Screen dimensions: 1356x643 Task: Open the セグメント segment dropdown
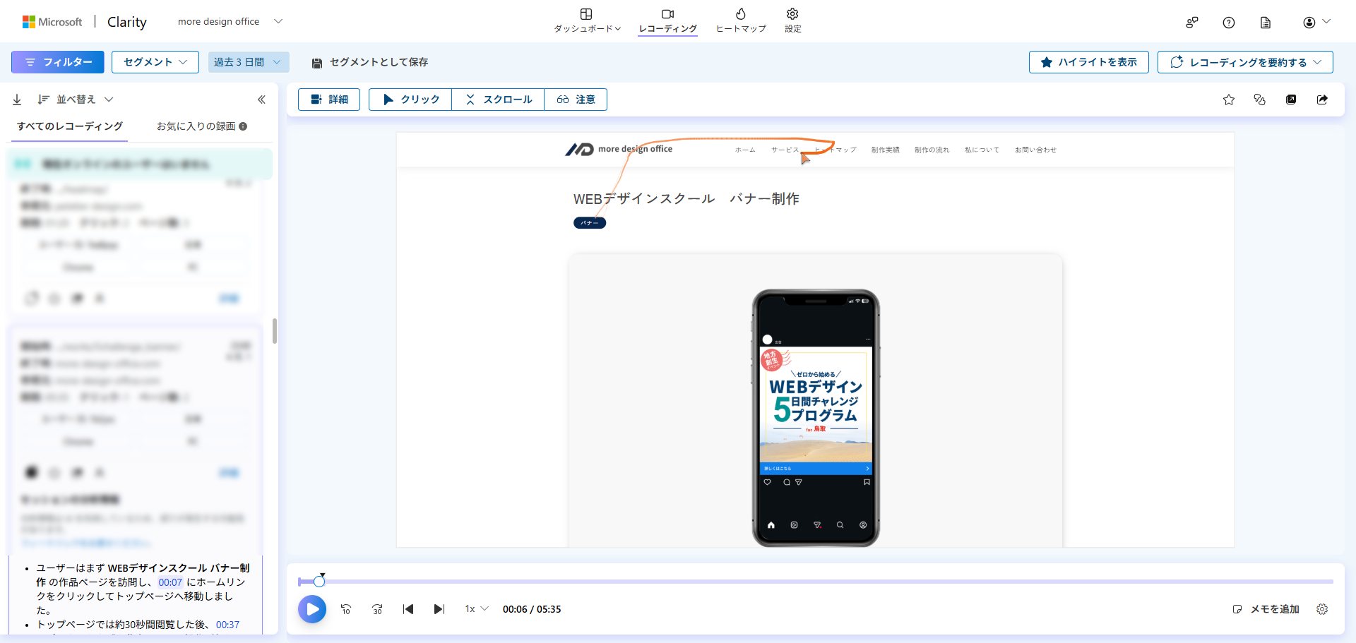click(x=155, y=62)
